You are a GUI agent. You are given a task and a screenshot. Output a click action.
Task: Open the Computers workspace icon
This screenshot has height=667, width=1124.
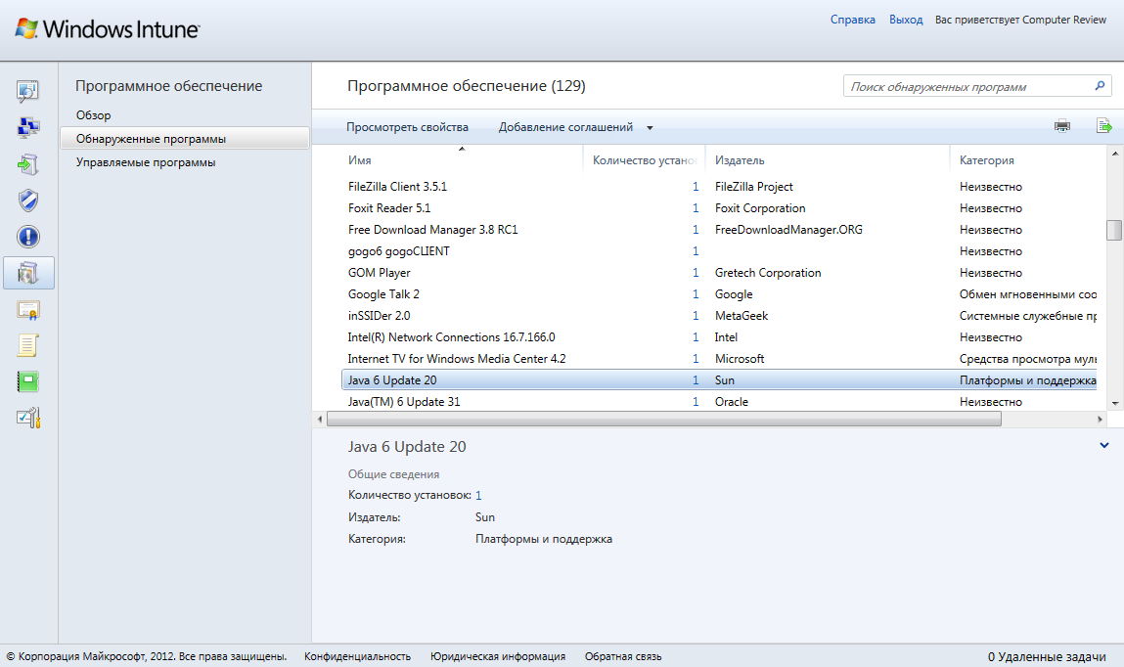28,127
